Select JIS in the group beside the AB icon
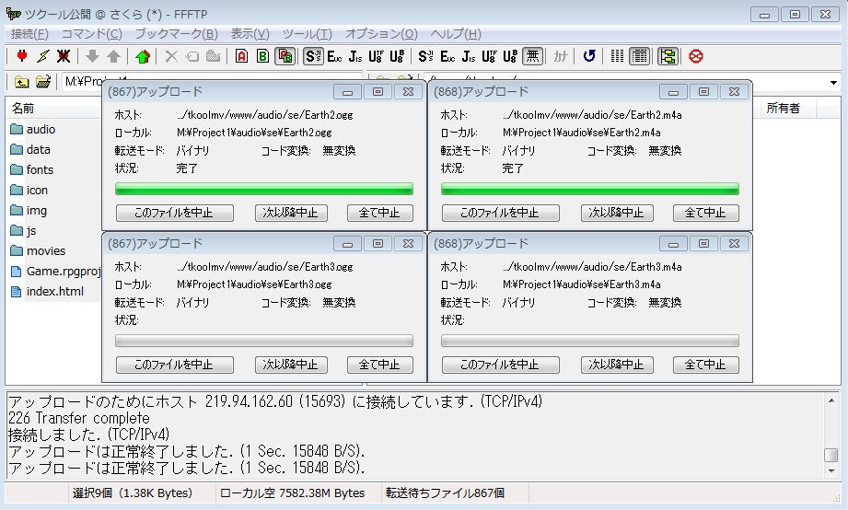 pos(355,56)
